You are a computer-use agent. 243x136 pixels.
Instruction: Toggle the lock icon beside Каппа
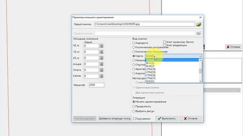coord(102,76)
